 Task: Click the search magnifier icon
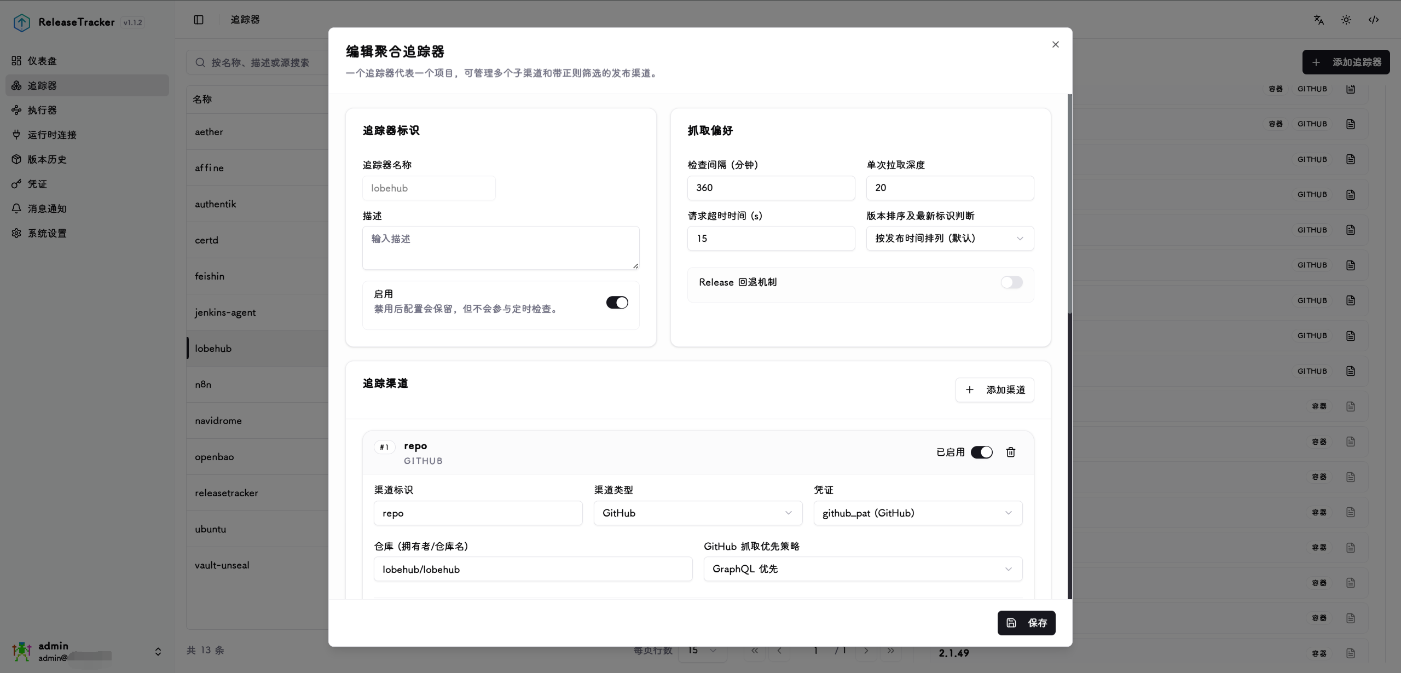pyautogui.click(x=201, y=62)
